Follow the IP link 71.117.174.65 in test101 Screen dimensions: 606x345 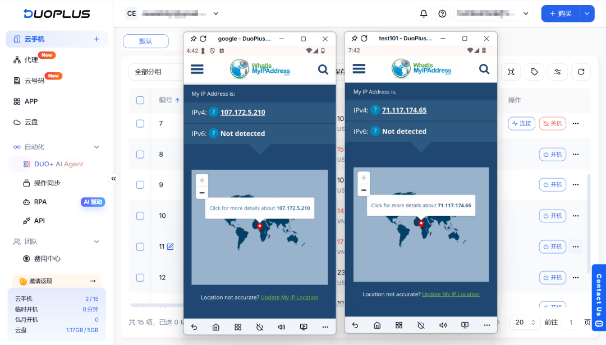[x=404, y=110]
